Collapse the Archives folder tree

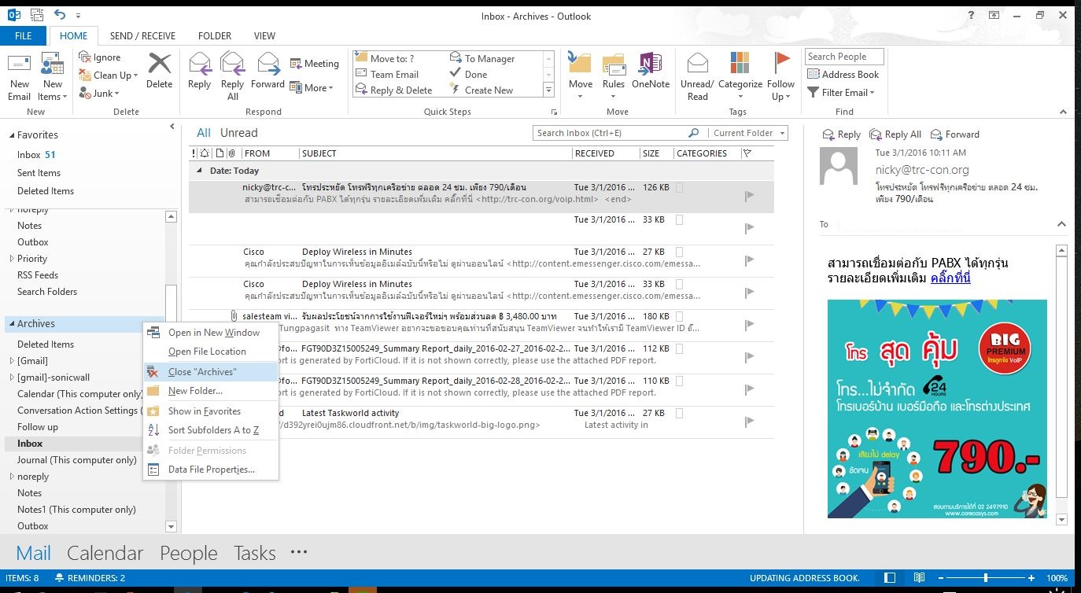pyautogui.click(x=11, y=324)
